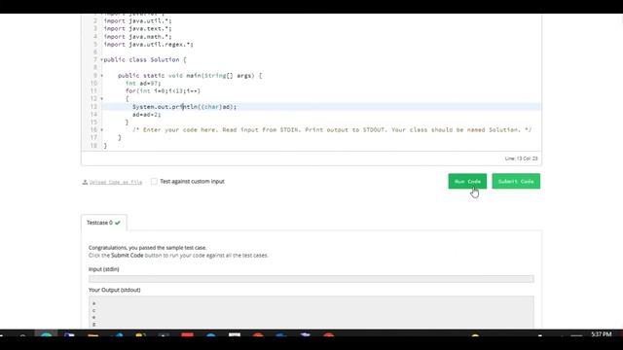Click the 'Input (stdin)' label
Image resolution: width=623 pixels, height=350 pixels.
(104, 269)
